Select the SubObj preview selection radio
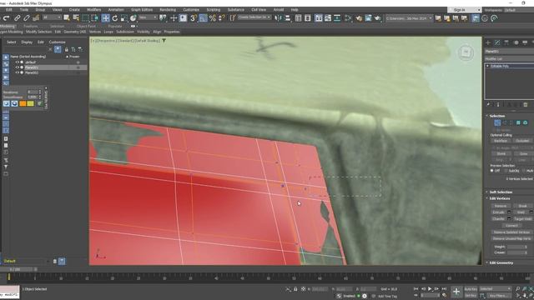The height and width of the screenshot is (300, 534). click(x=506, y=170)
